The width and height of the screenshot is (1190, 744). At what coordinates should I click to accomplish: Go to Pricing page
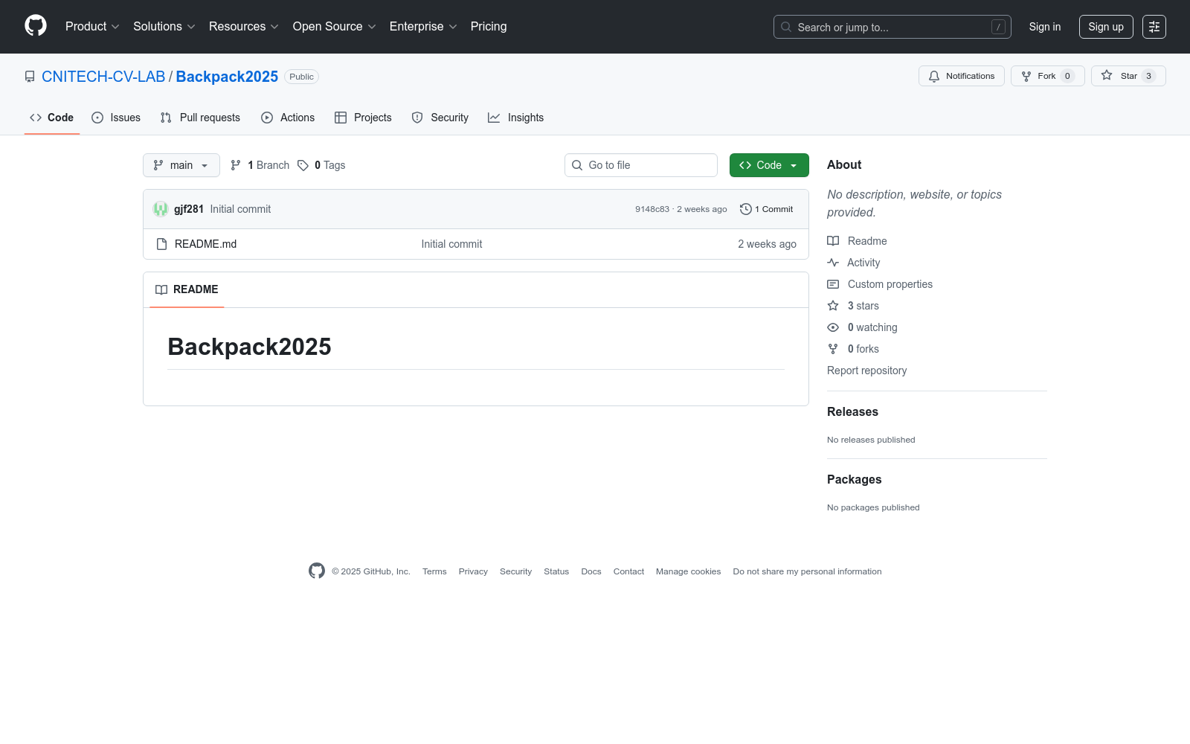[489, 27]
